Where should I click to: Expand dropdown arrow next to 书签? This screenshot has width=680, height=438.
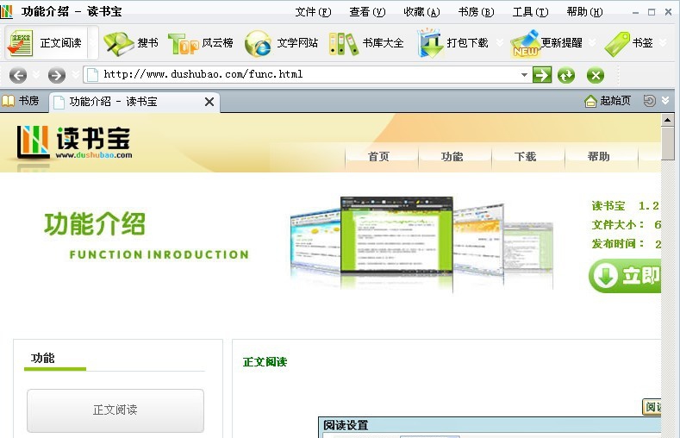coord(663,42)
